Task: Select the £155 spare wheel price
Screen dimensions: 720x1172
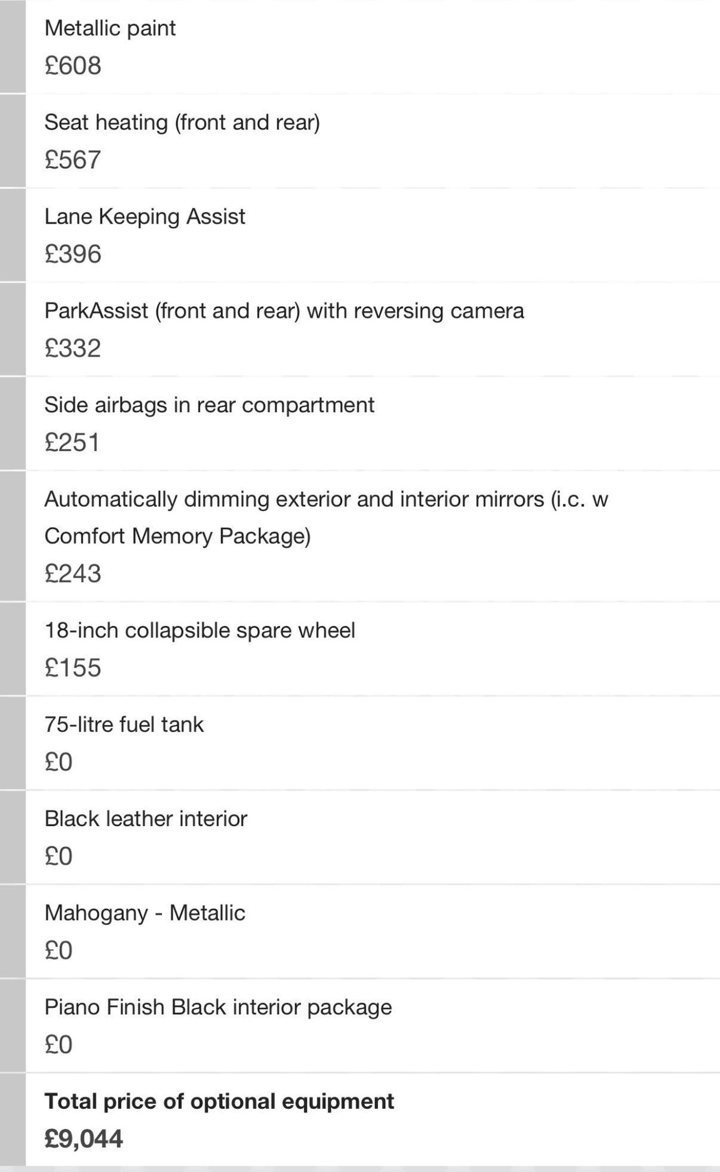Action: [x=73, y=667]
